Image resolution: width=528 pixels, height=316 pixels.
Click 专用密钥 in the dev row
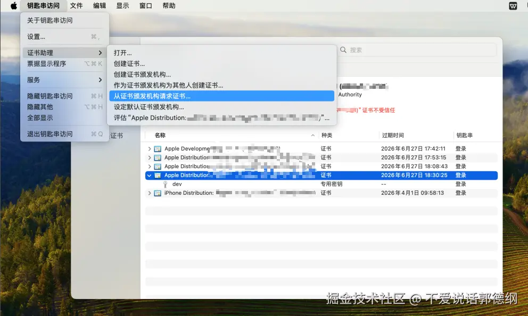coord(332,184)
